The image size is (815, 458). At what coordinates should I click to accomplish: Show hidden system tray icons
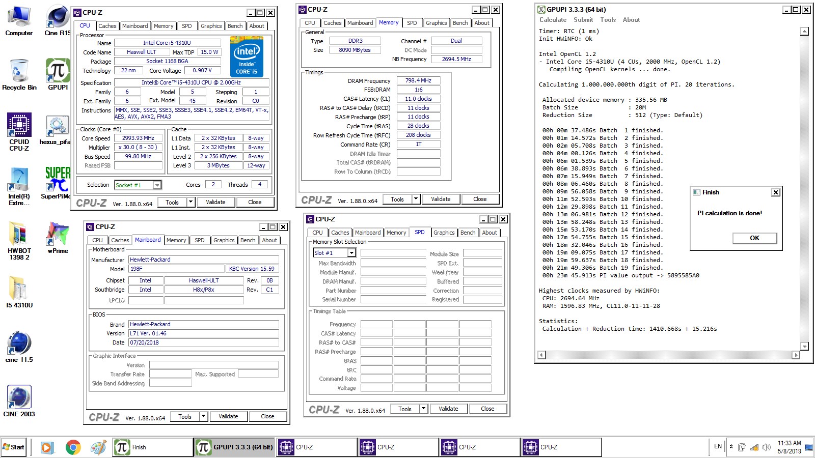731,447
